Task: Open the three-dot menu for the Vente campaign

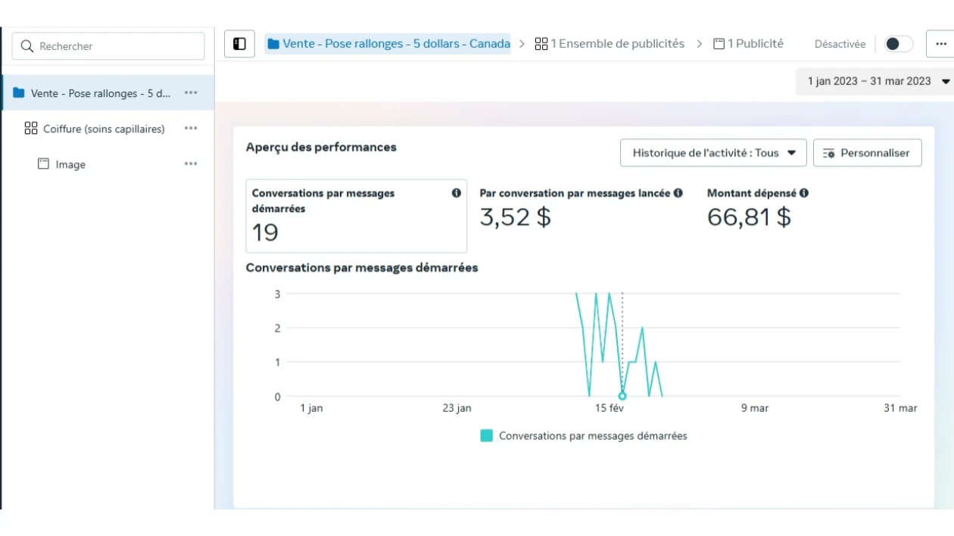Action: tap(191, 93)
